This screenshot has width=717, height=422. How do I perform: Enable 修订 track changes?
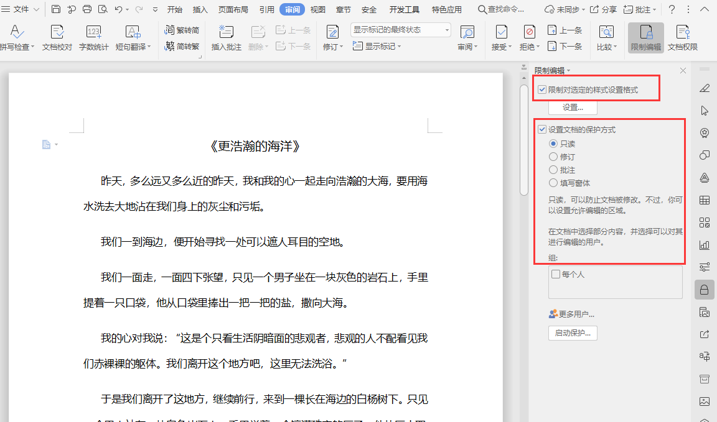pos(329,37)
